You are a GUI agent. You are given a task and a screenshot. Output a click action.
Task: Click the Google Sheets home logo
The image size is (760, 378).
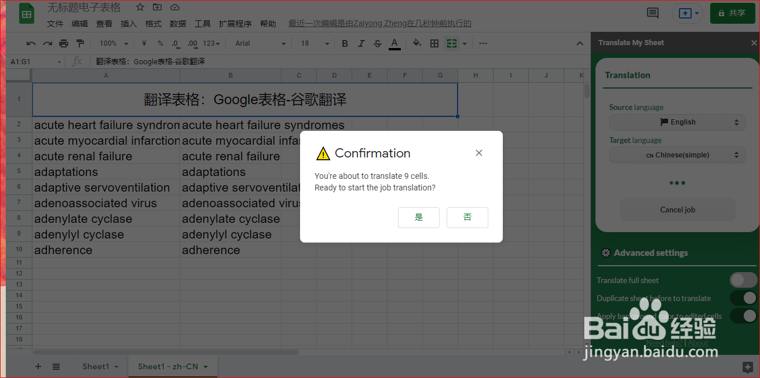click(27, 13)
